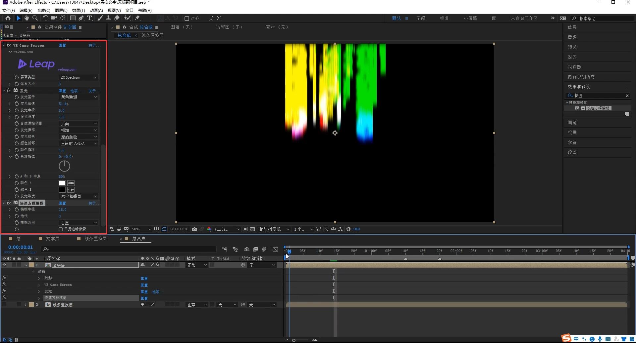Select the Type text tool
This screenshot has width=636, height=343.
(x=89, y=18)
